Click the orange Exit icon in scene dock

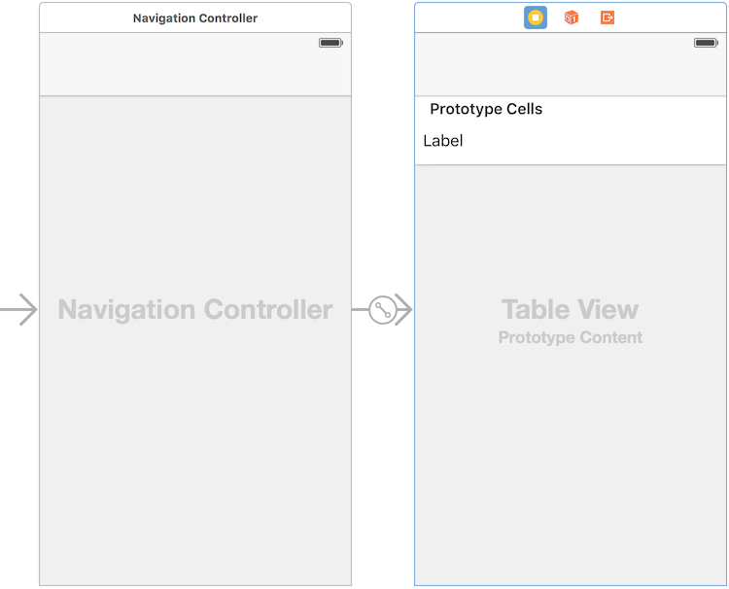(x=607, y=17)
